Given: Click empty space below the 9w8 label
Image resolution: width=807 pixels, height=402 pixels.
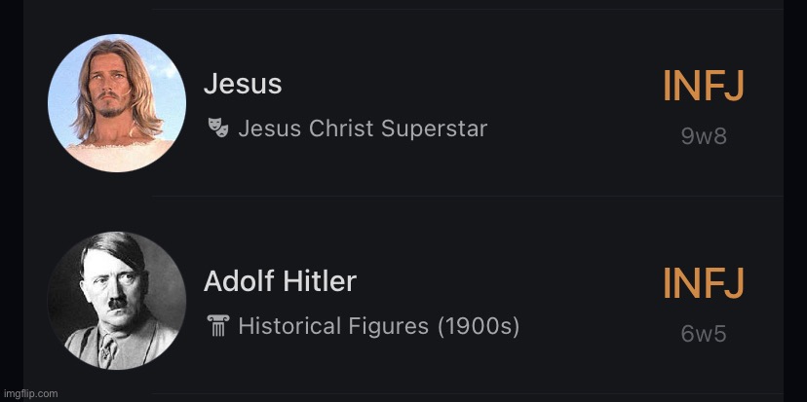Looking at the screenshot, I should [704, 169].
